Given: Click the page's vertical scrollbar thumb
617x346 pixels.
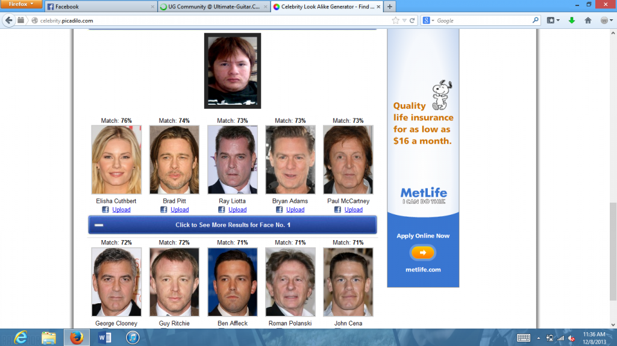Looking at the screenshot, I should [x=613, y=252].
